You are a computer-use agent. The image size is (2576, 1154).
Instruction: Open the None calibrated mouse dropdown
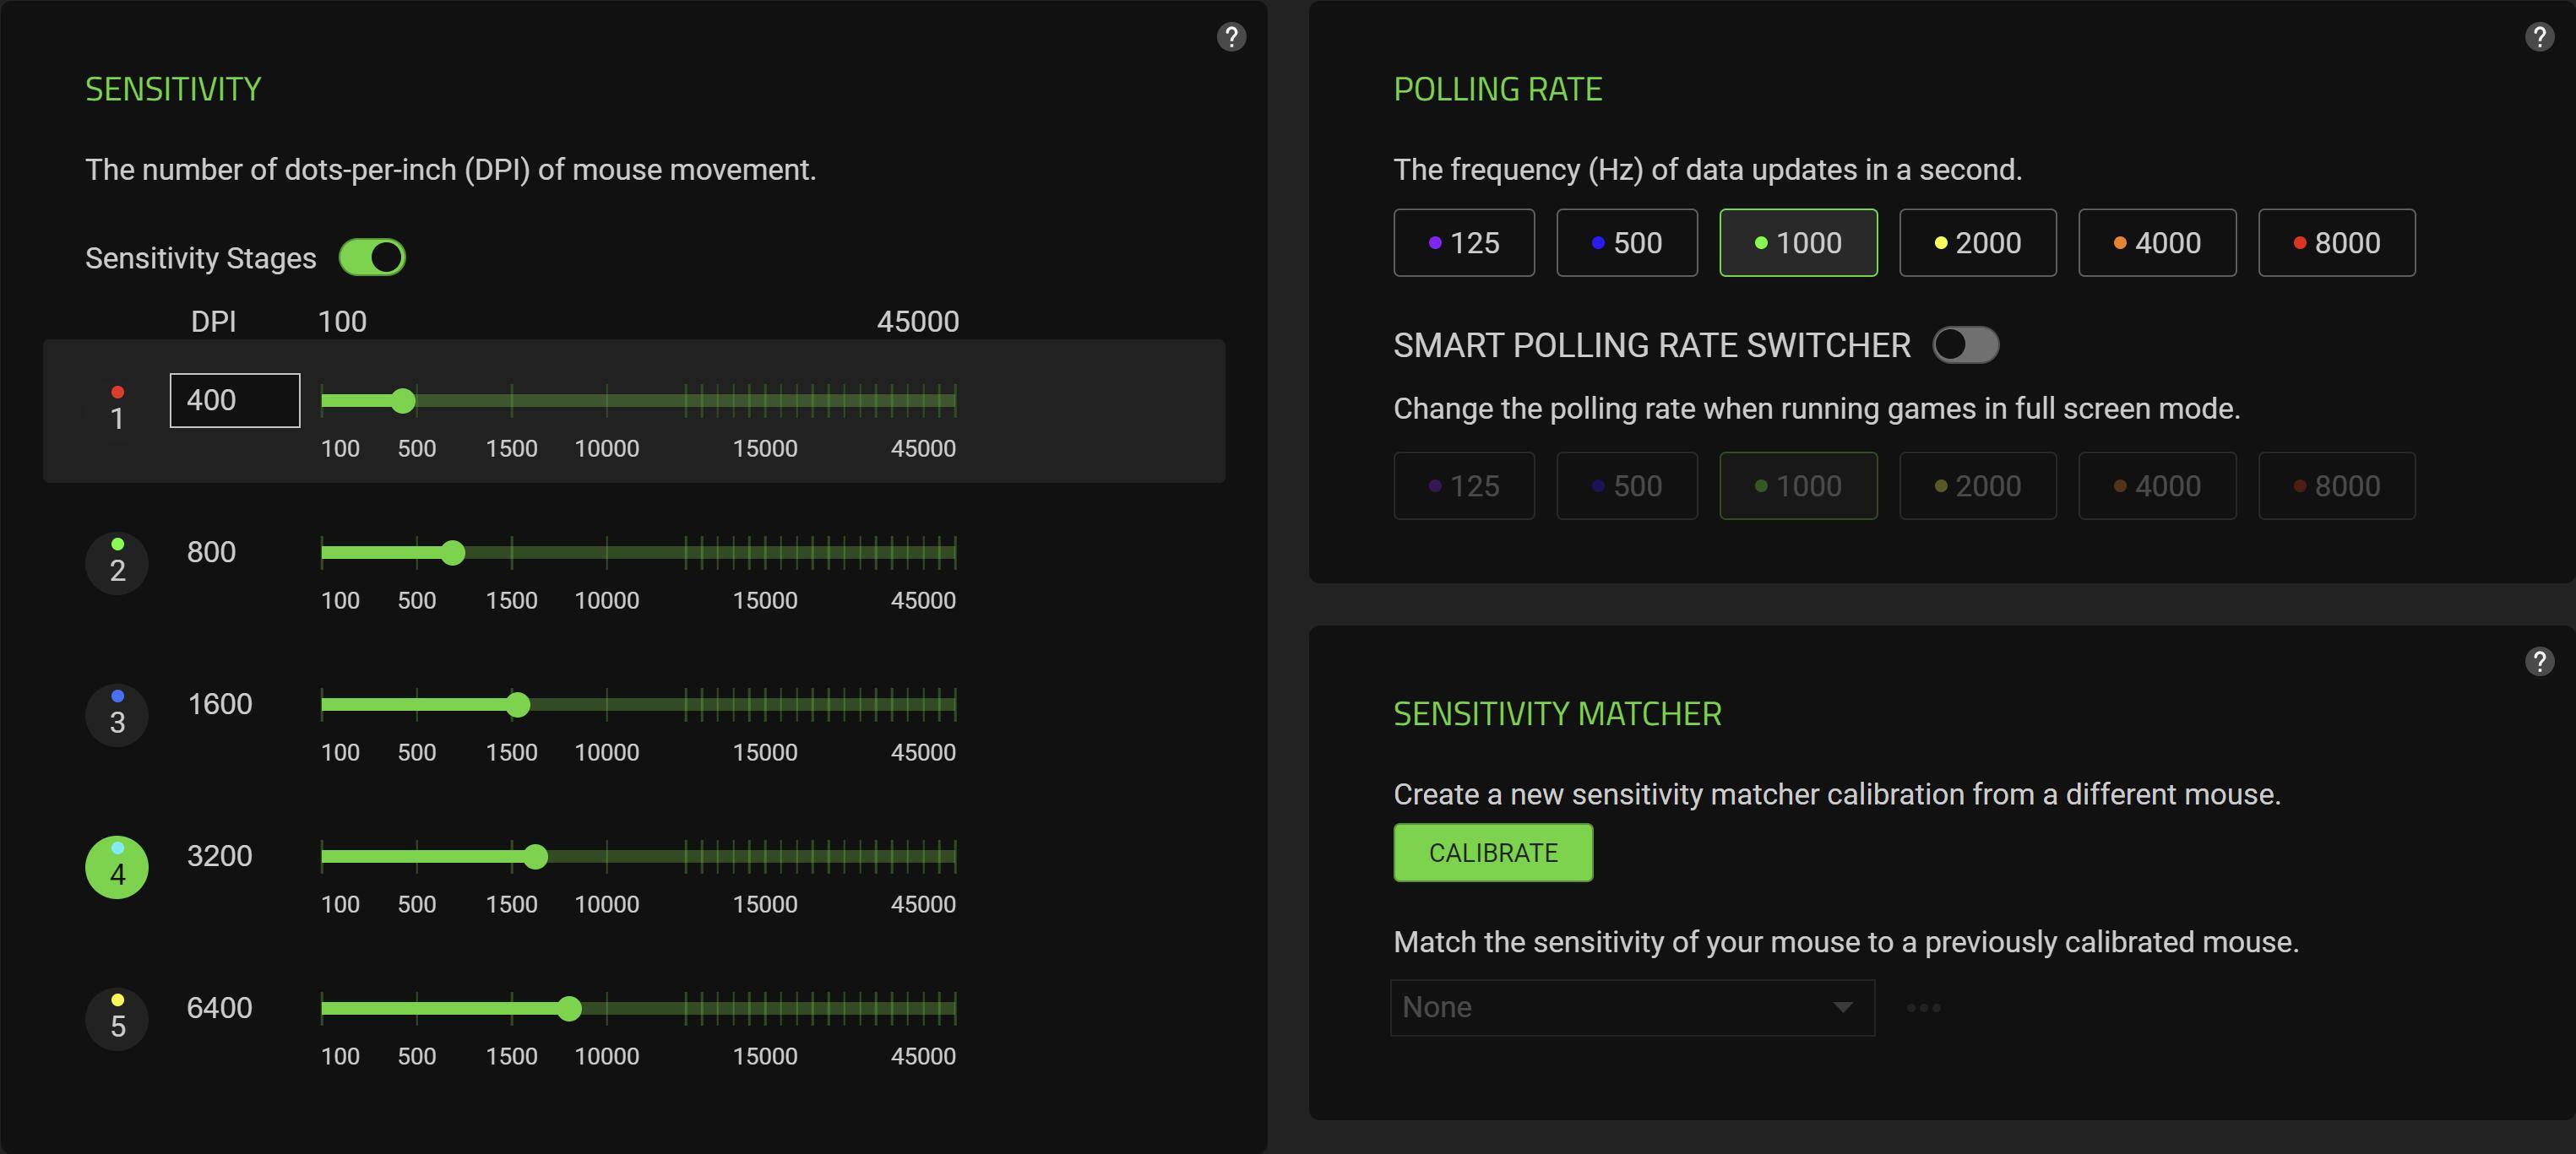pyautogui.click(x=1631, y=1007)
